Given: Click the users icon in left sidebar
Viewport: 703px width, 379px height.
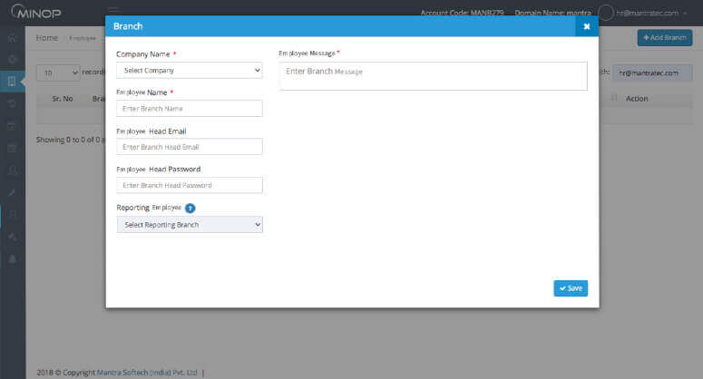Looking at the screenshot, I should 12,170.
